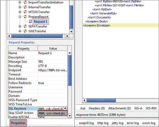Switch to the error log tab
This screenshot has width=159, height=127.
coord(133,123)
